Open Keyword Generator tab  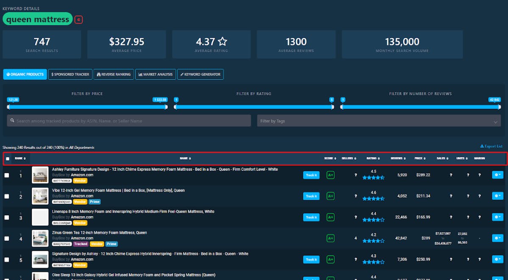[x=200, y=74]
